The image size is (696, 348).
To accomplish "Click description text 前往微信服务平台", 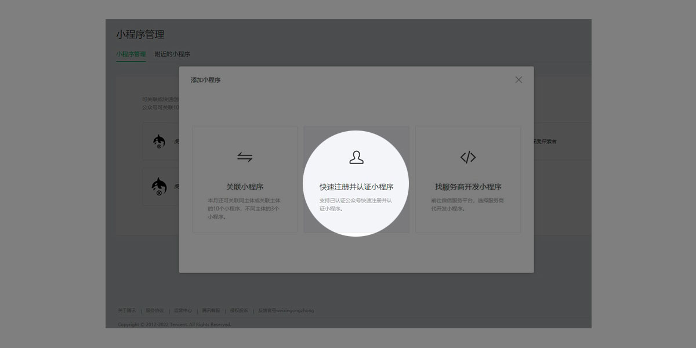I will coord(467,204).
